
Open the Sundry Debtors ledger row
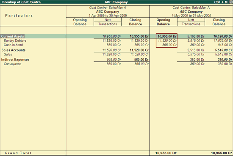click(15, 41)
